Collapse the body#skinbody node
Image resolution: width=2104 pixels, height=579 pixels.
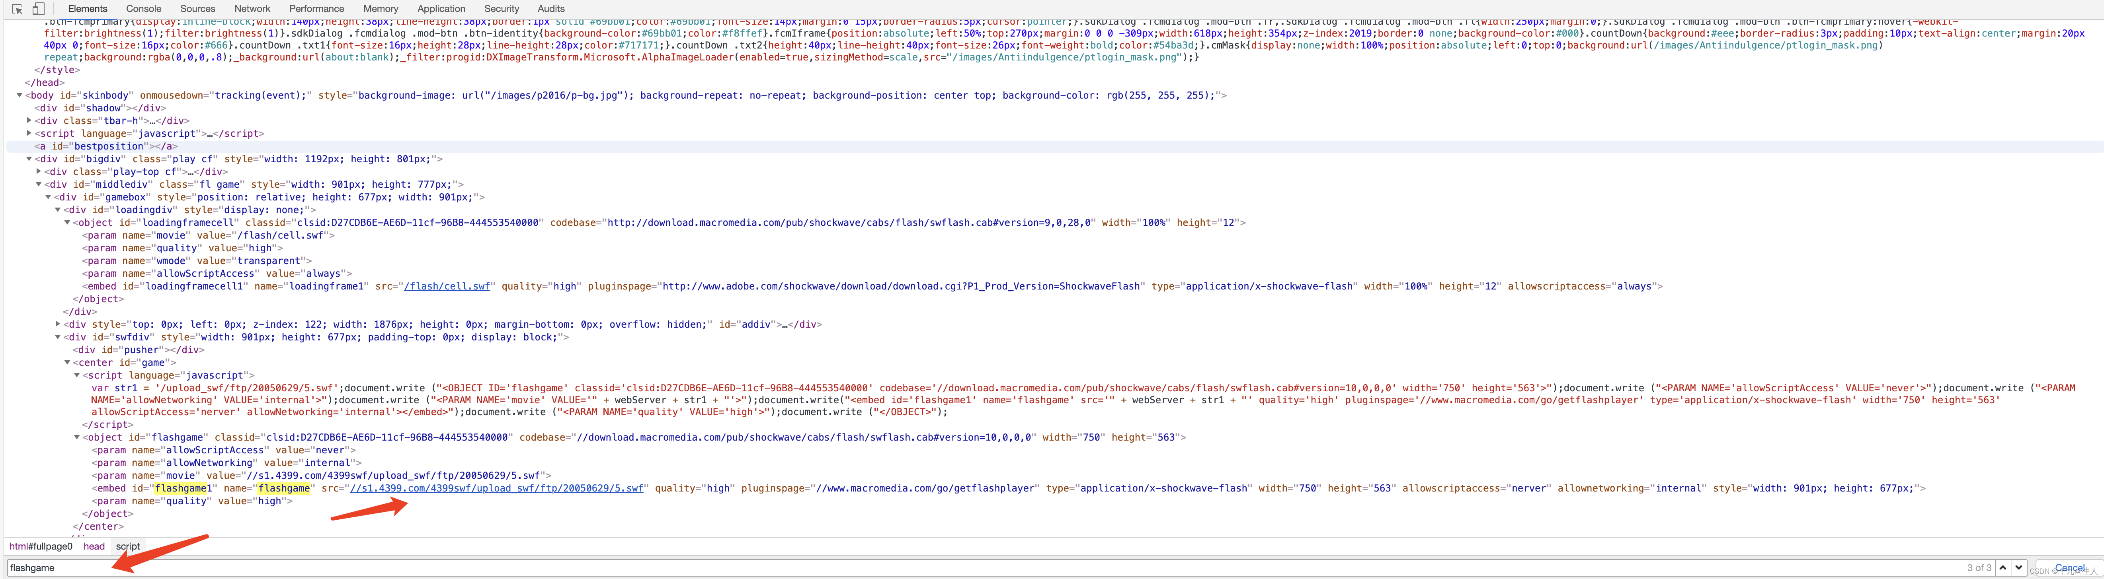tap(20, 95)
